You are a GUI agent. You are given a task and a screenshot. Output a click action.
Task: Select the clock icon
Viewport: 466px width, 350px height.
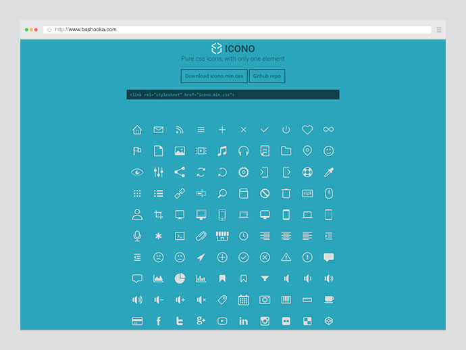coord(243,236)
